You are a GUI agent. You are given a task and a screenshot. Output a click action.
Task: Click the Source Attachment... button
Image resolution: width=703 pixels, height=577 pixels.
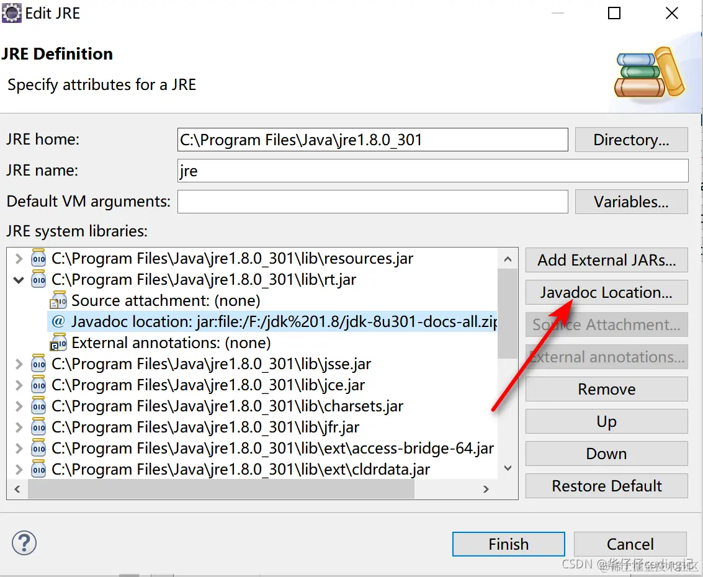point(607,324)
